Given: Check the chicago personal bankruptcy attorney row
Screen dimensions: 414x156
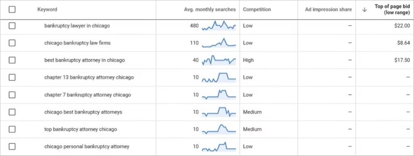Looking at the screenshot, I should (12, 147).
